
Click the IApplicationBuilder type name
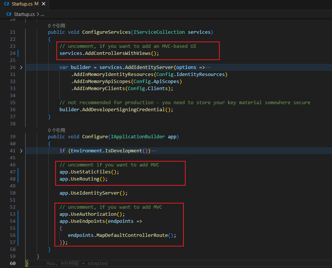point(138,137)
